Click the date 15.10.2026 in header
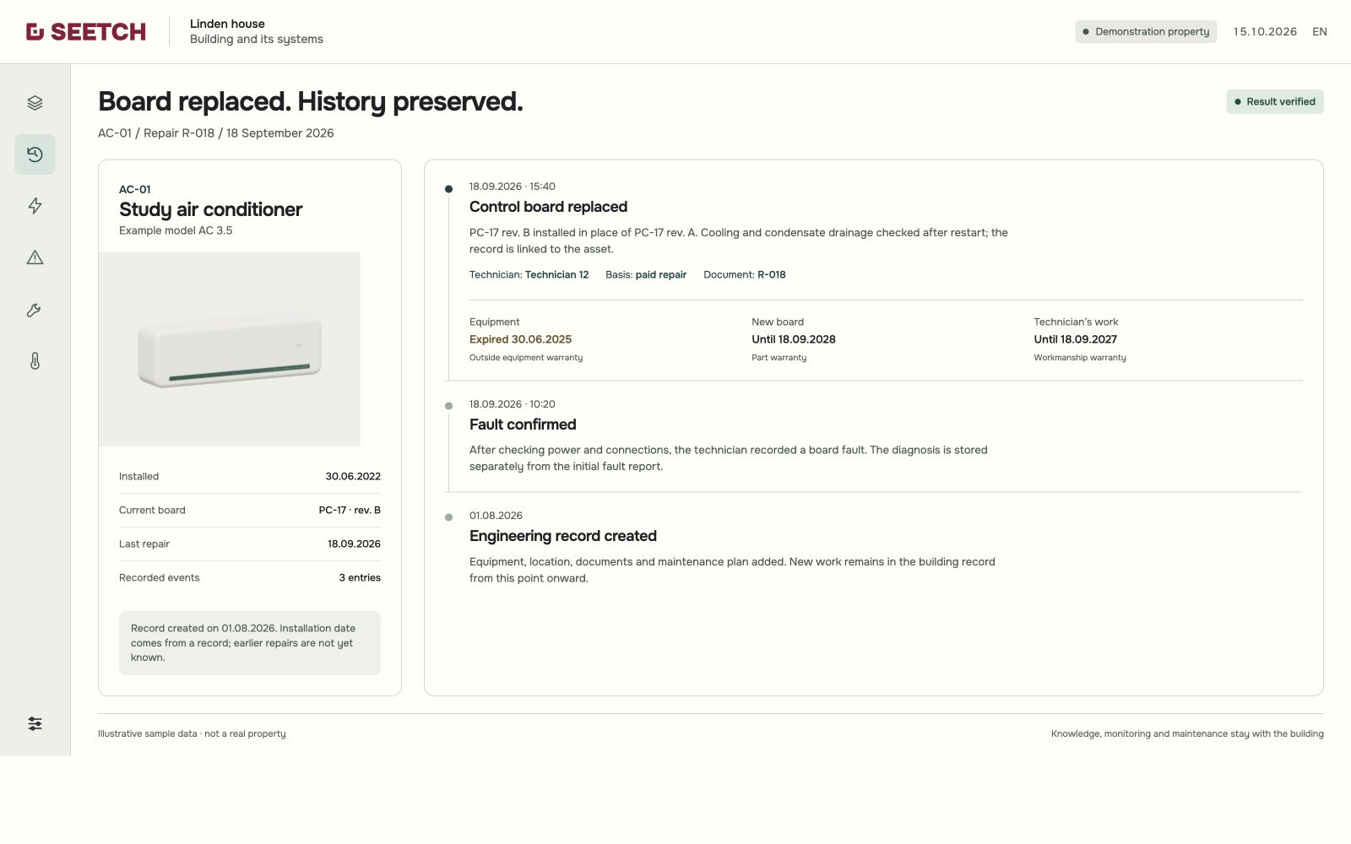 (1265, 32)
